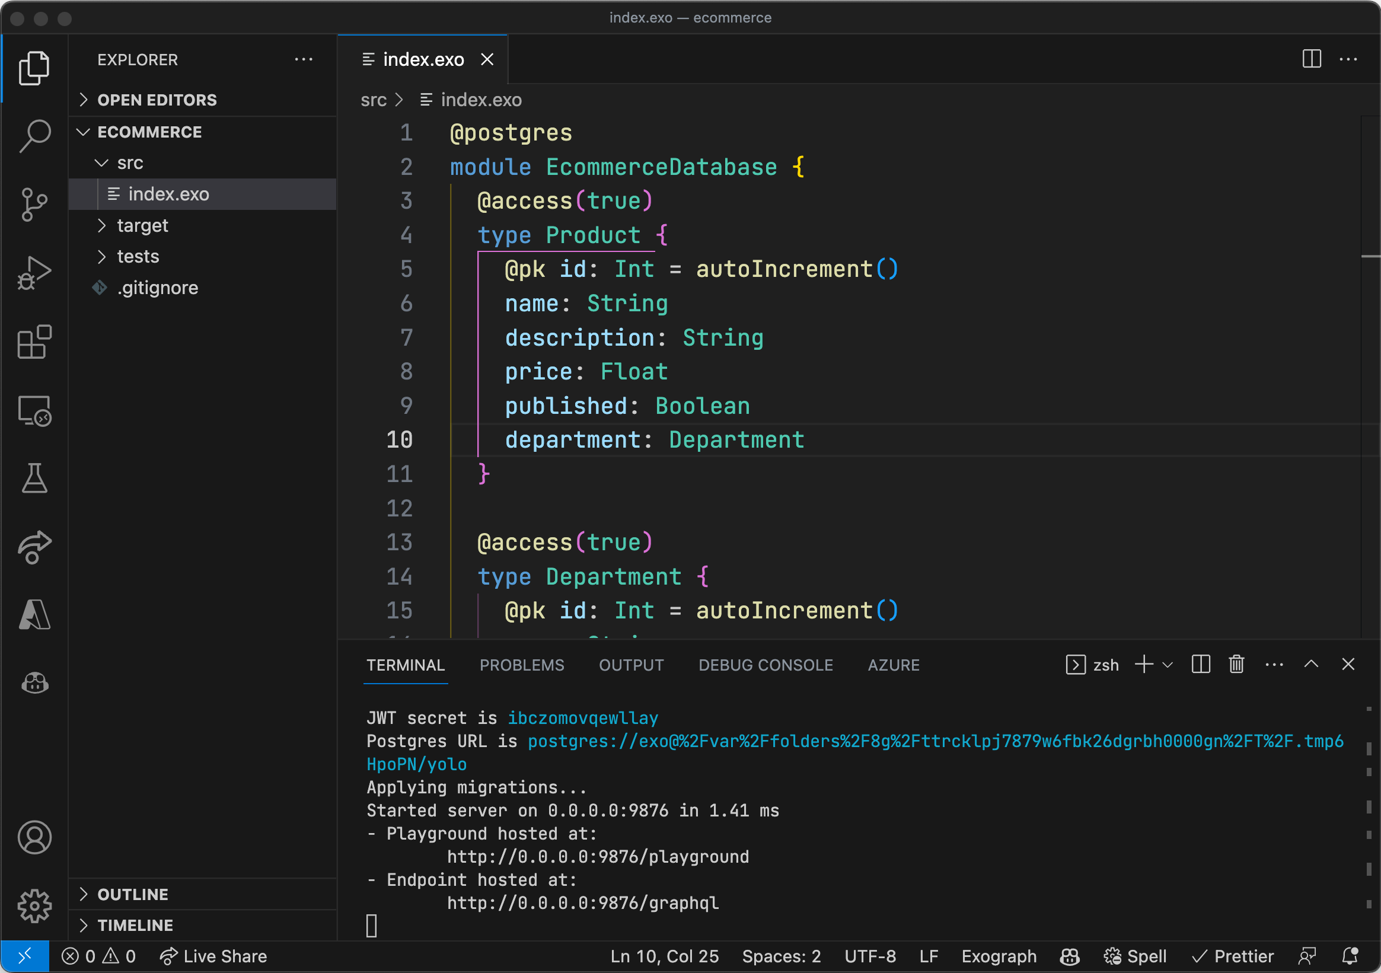The height and width of the screenshot is (973, 1381).
Task: Open the Testing view
Action: [34, 478]
